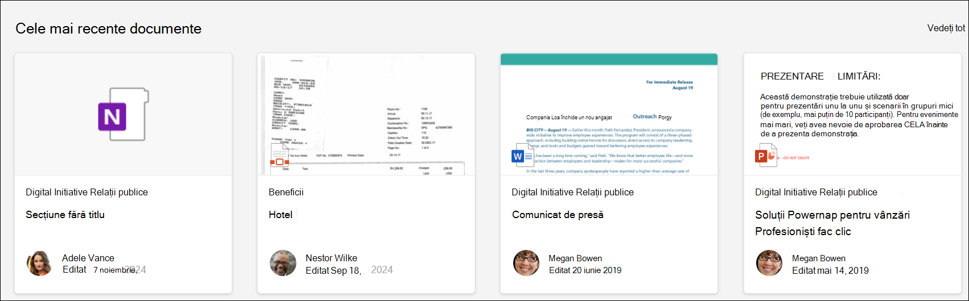
Task: Click the name 'Nestor Wilke'
Action: [331, 258]
